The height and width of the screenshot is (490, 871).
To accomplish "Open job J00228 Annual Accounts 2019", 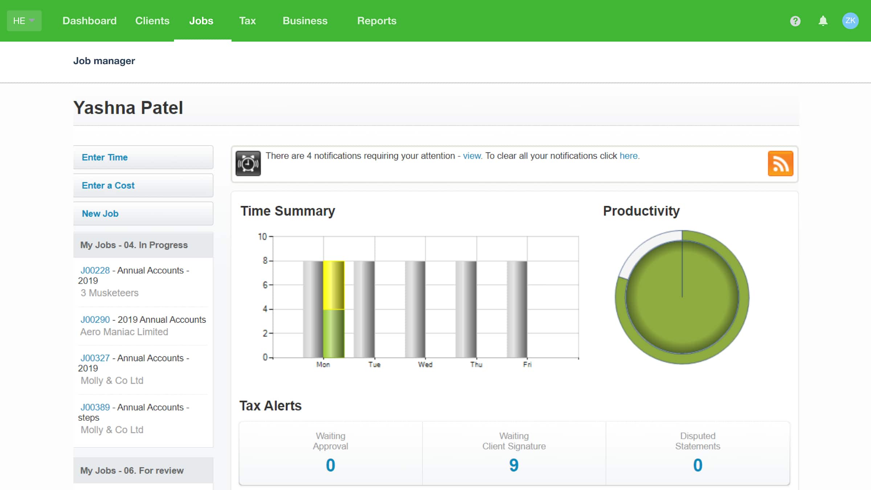I will tap(95, 270).
